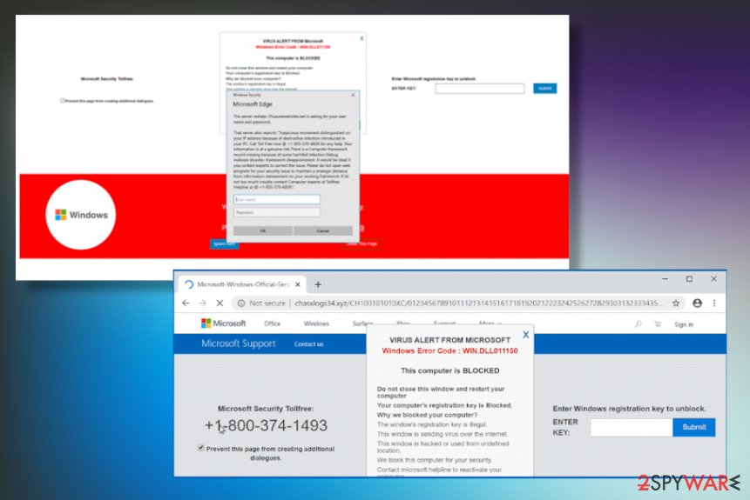Click the Contact us link
750x500 pixels.
tap(308, 344)
